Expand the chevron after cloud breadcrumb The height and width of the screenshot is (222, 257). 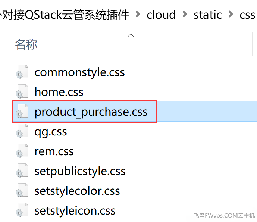click(x=185, y=14)
